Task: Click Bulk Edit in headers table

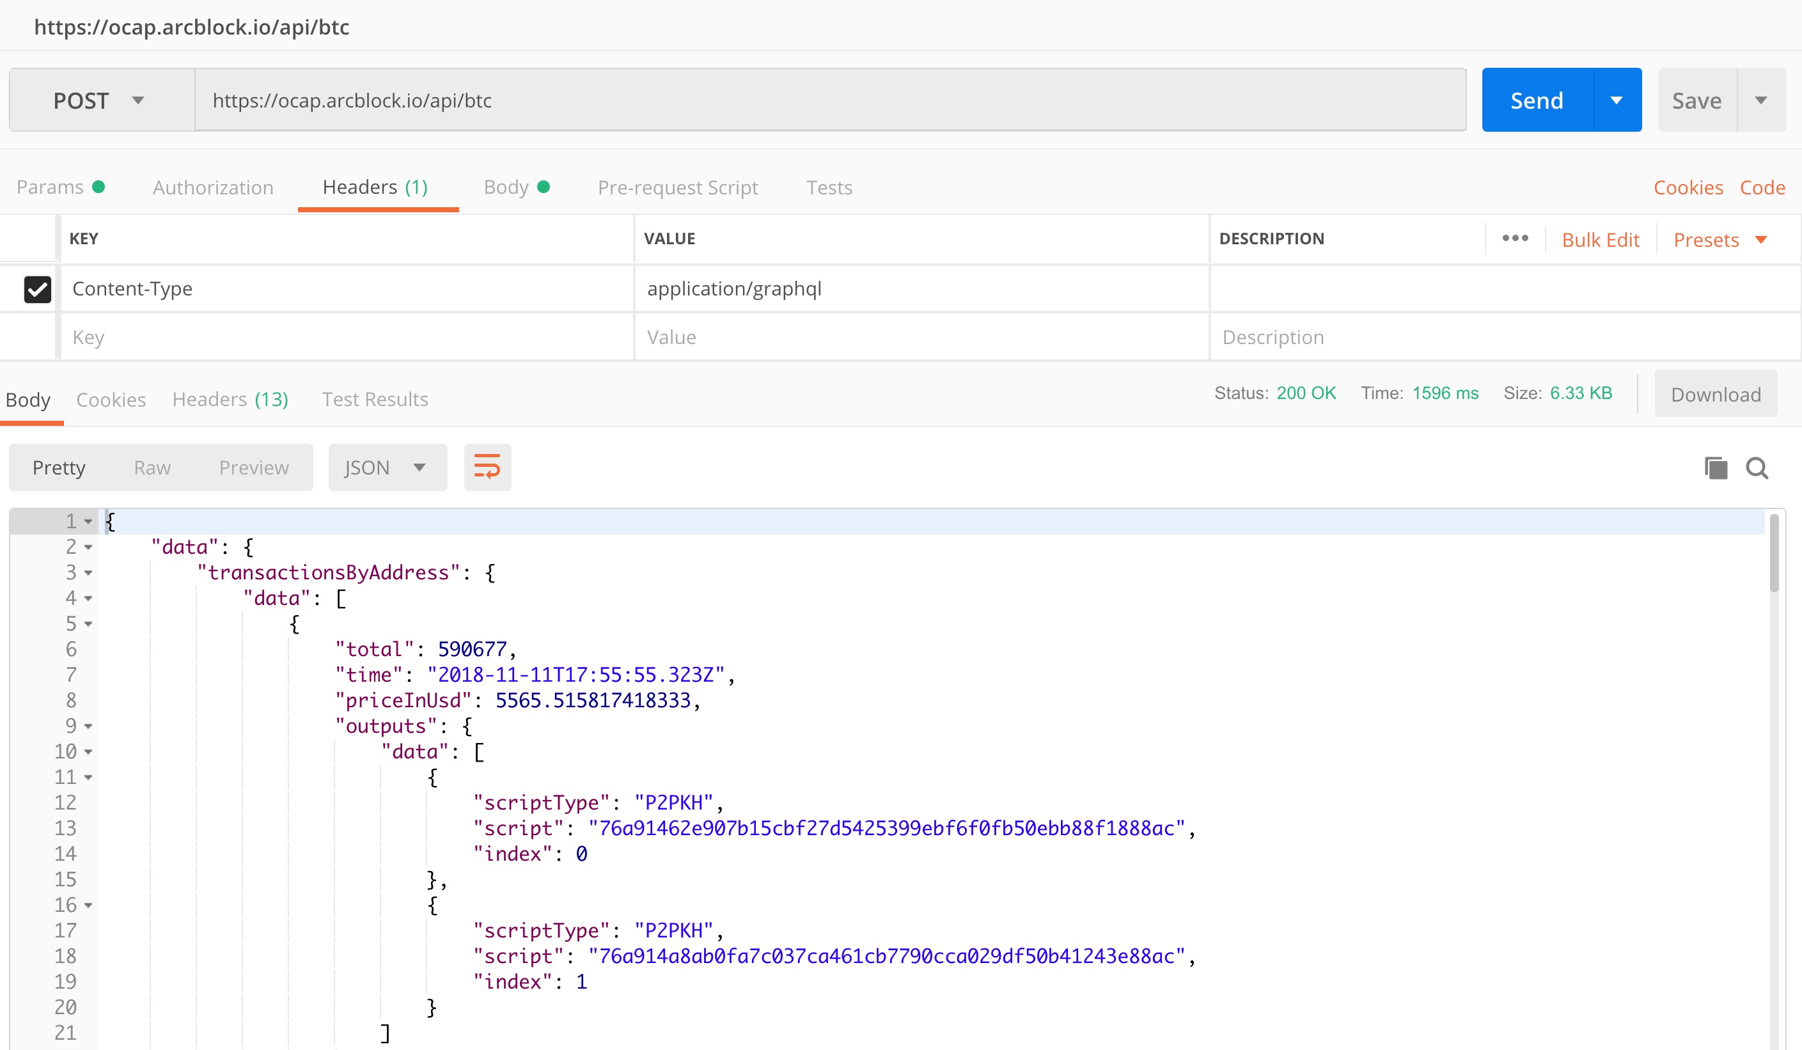Action: click(x=1601, y=240)
